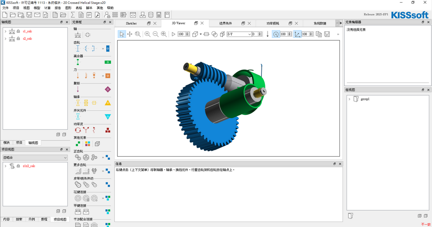The height and width of the screenshot is (227, 432).
Task: Click the red circular power flow icon
Action: coord(78,130)
